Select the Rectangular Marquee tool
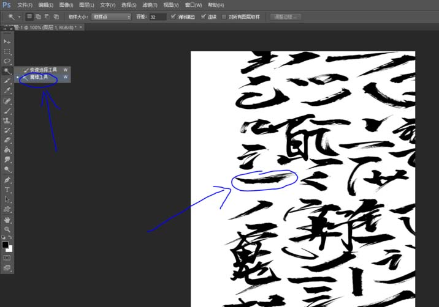The height and width of the screenshot is (307, 439). (7, 51)
